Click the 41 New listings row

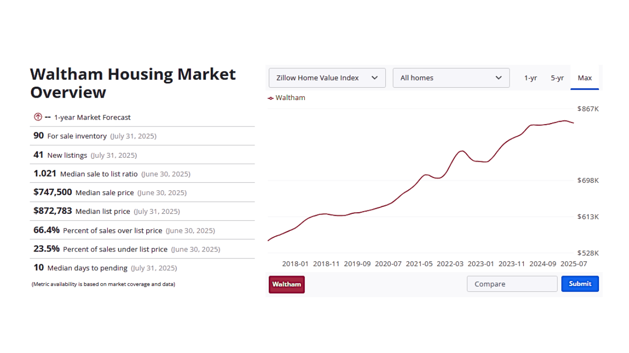[143, 155]
